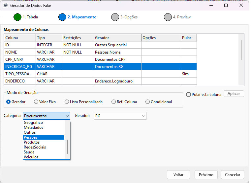Select the ID row in the table
This screenshot has height=183, width=252.
[101, 45]
